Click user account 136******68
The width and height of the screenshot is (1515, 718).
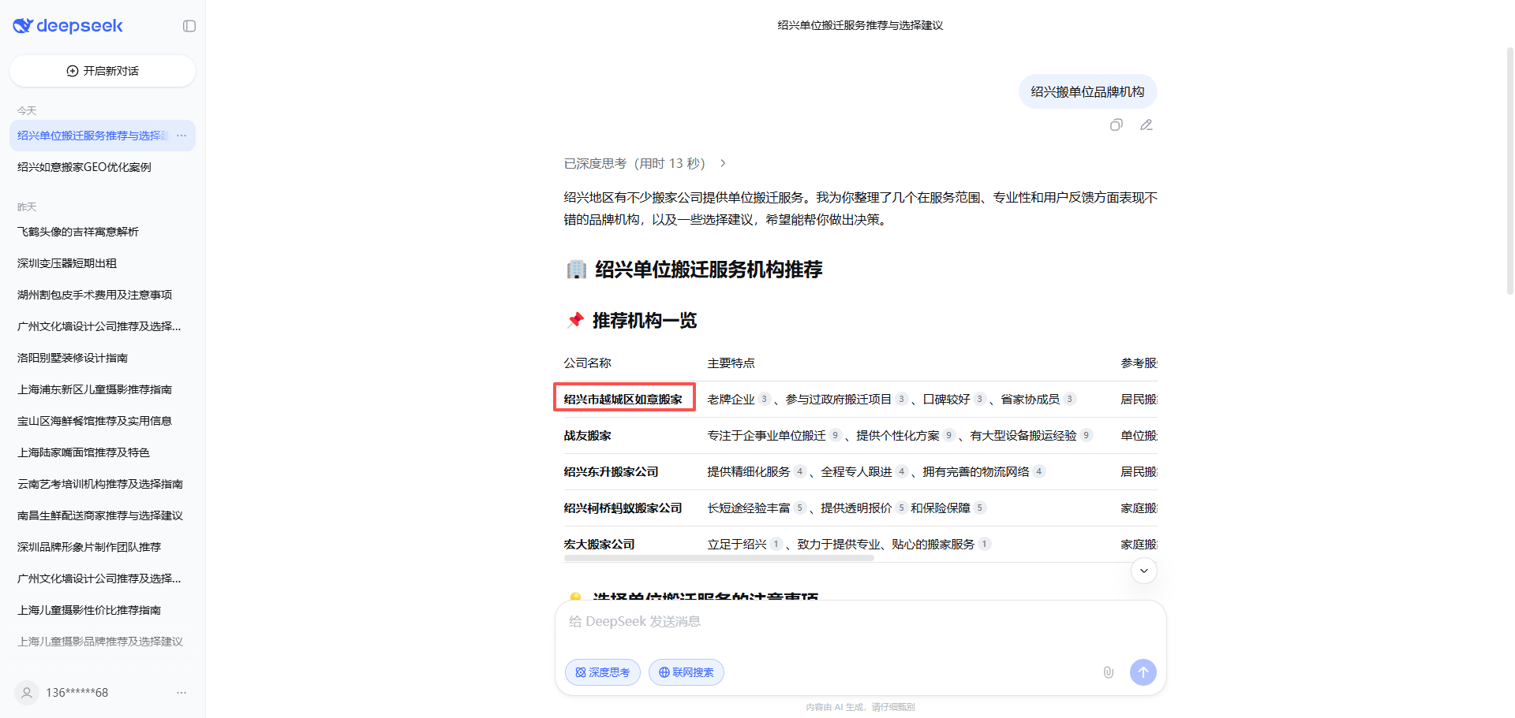point(77,693)
